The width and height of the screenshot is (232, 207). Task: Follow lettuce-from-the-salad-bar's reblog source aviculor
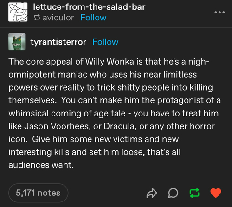(x=93, y=18)
